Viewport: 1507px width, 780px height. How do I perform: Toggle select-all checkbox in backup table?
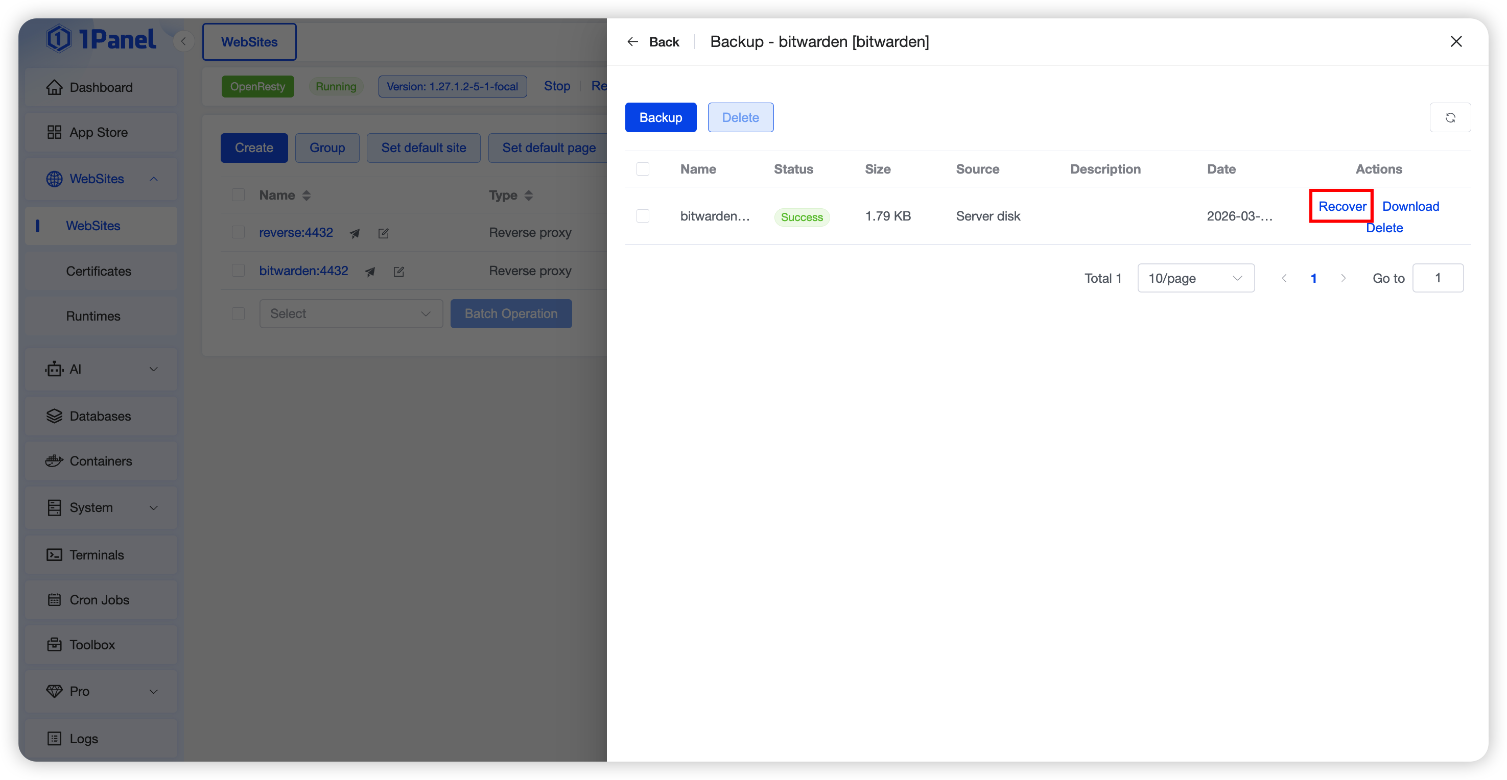pos(642,169)
